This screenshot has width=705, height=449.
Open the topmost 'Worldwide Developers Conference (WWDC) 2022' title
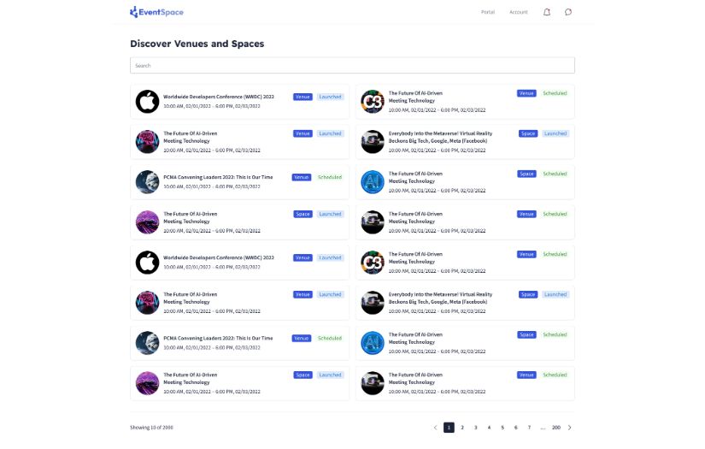point(219,97)
